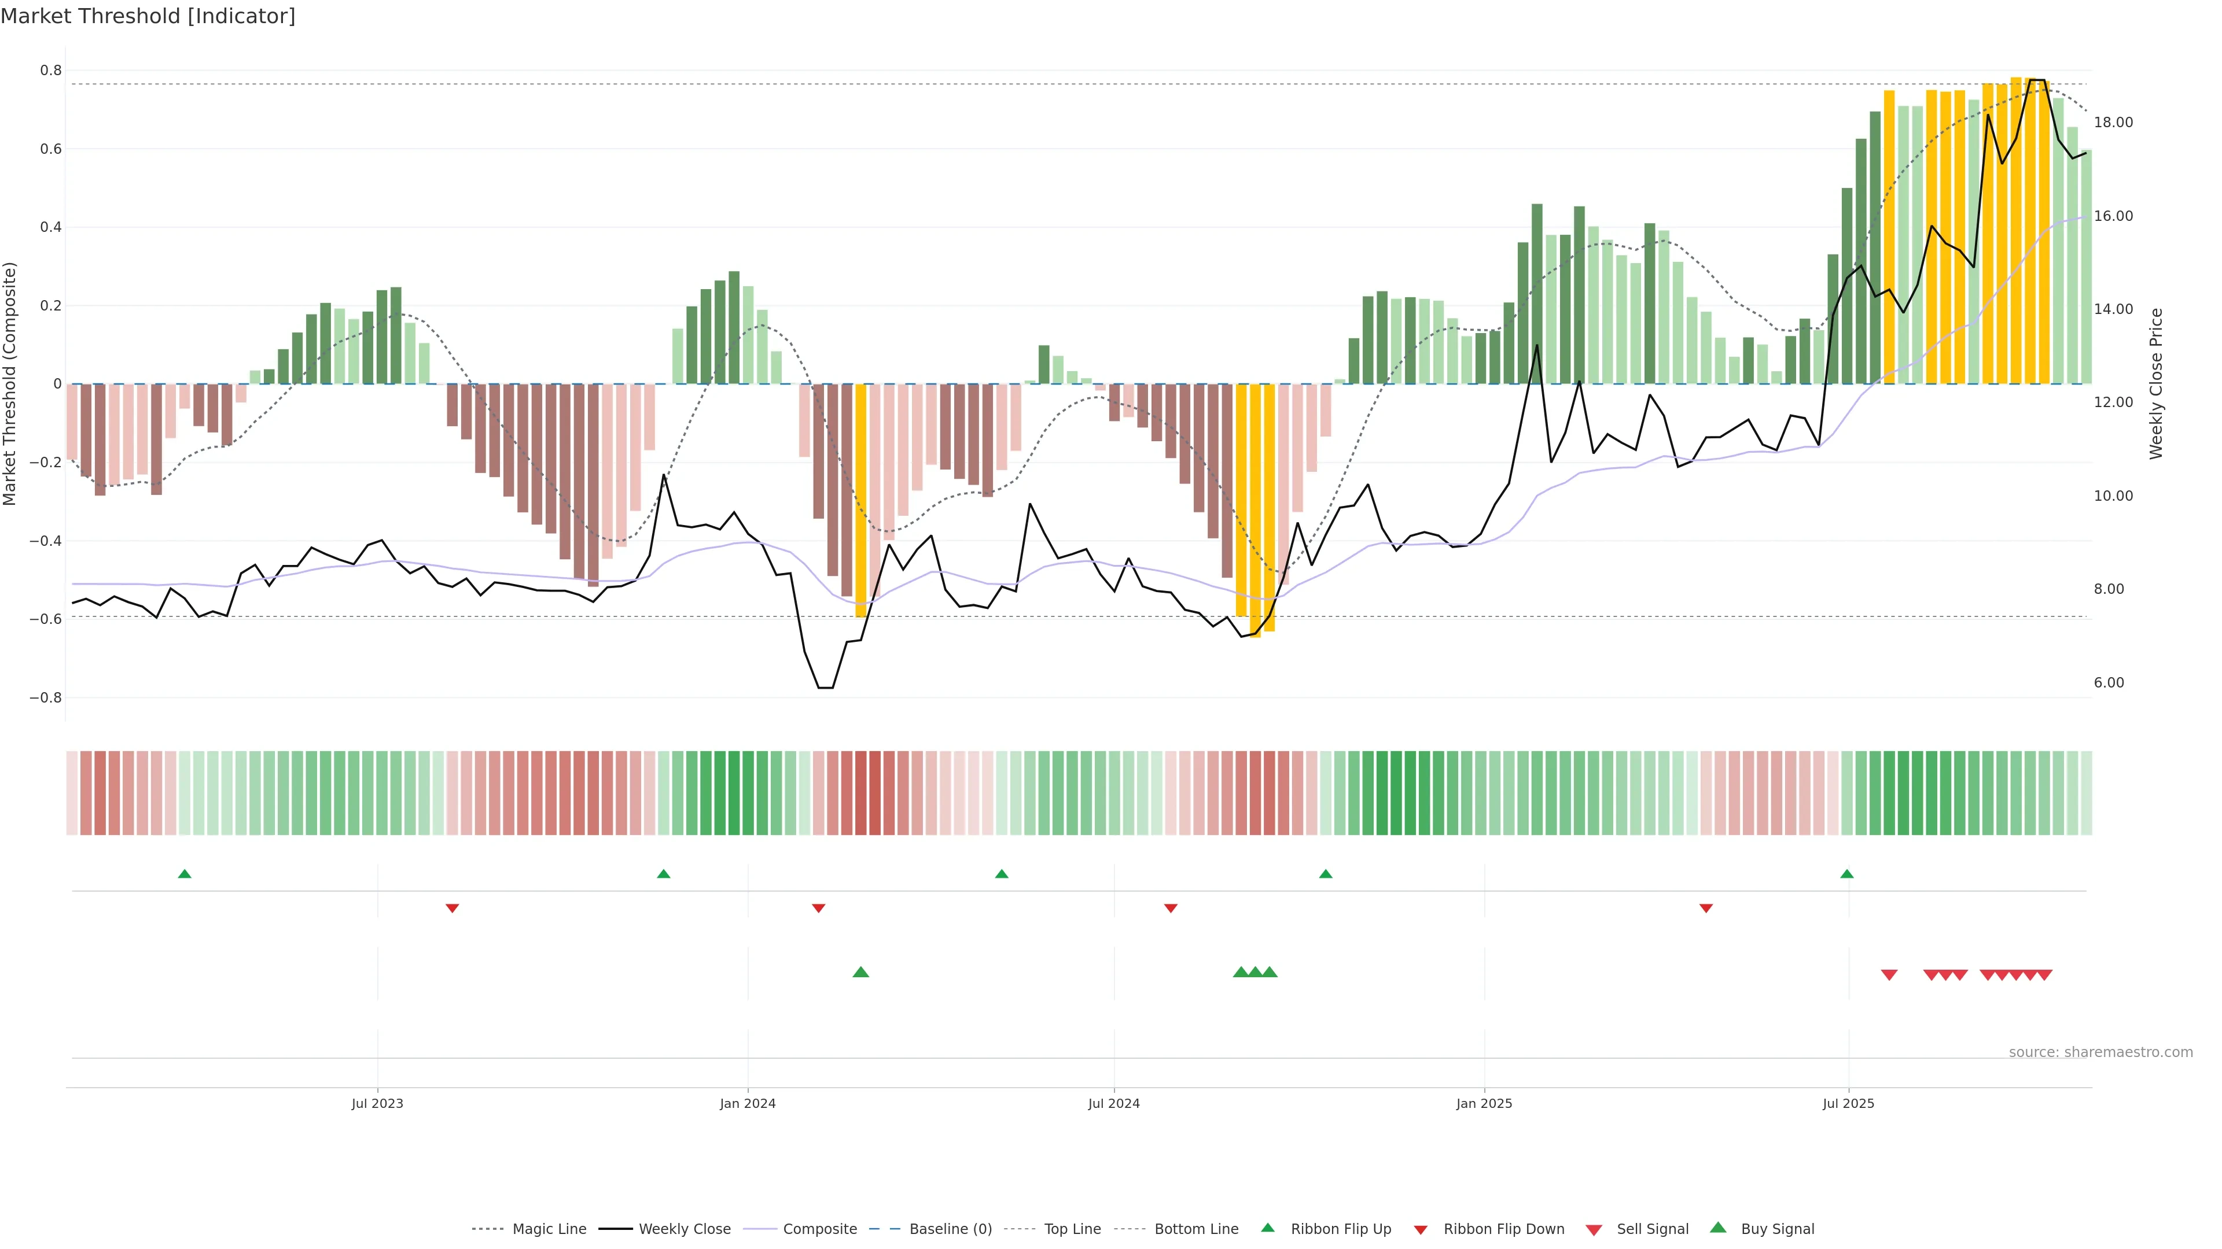Click the Market Threshold [Indicator] title
The height and width of the screenshot is (1249, 2222).
(148, 16)
